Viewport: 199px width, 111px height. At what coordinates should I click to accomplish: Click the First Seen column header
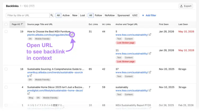164,24
